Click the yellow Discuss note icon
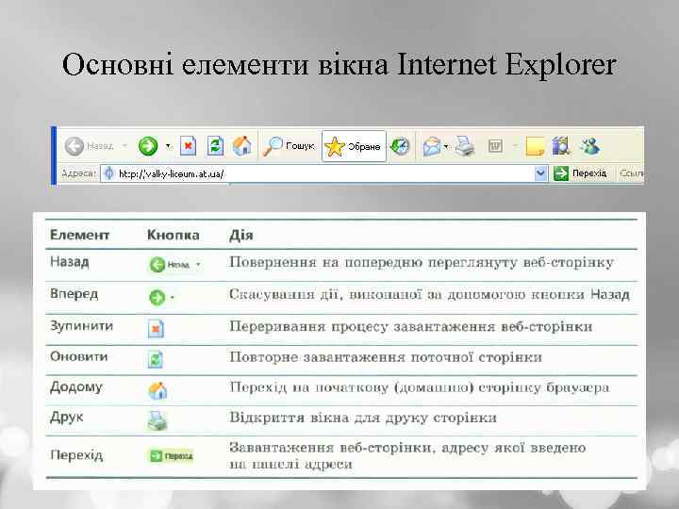The height and width of the screenshot is (509, 679). (535, 146)
